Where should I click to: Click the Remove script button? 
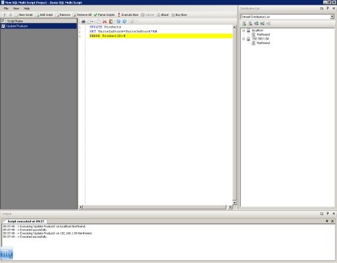[63, 15]
